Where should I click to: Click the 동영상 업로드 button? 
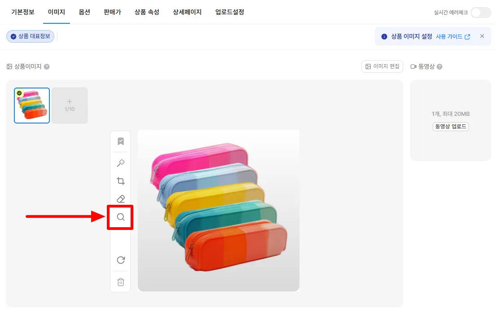(450, 127)
